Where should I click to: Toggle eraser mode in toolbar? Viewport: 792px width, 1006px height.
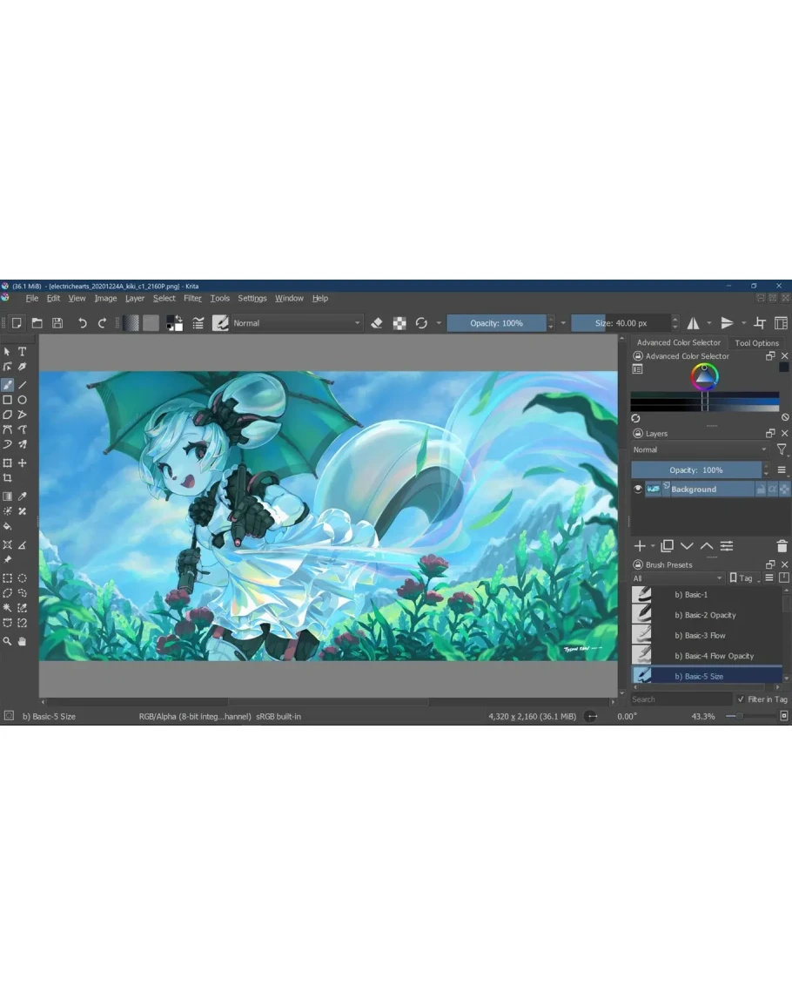pos(377,323)
